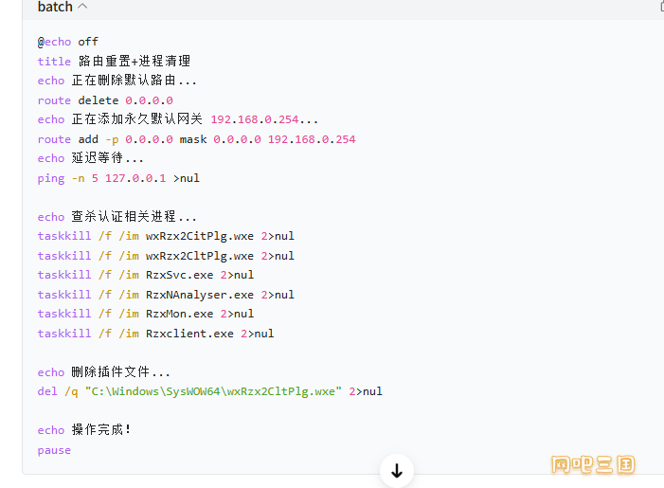Click the copy code icon
The width and height of the screenshot is (664, 488).
point(662,7)
